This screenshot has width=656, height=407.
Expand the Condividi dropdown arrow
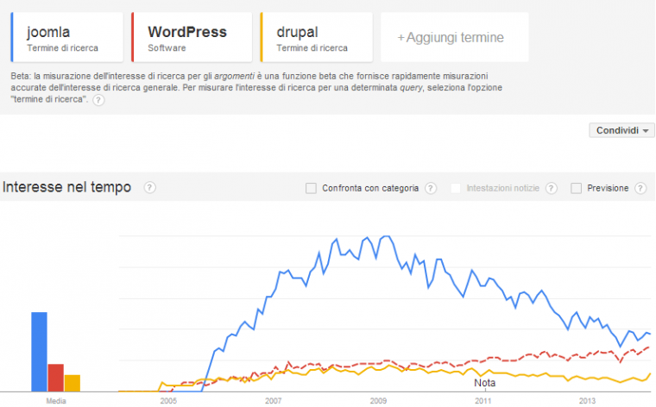646,131
